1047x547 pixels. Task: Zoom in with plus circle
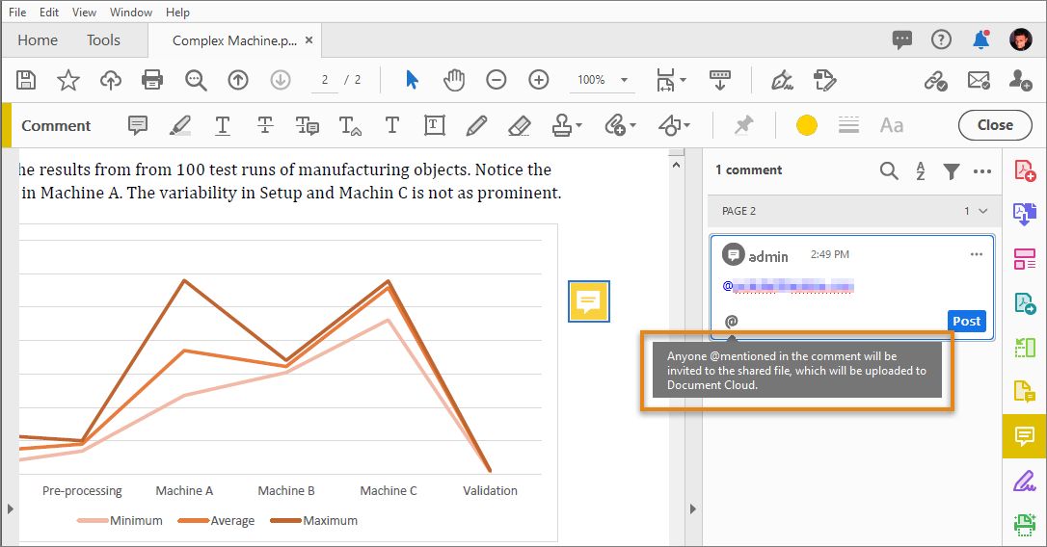coord(538,80)
